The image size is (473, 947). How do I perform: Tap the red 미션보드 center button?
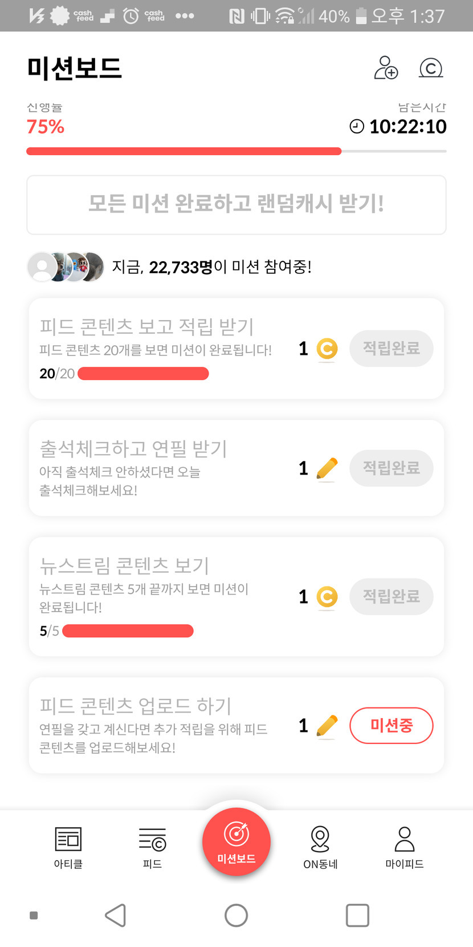(237, 842)
